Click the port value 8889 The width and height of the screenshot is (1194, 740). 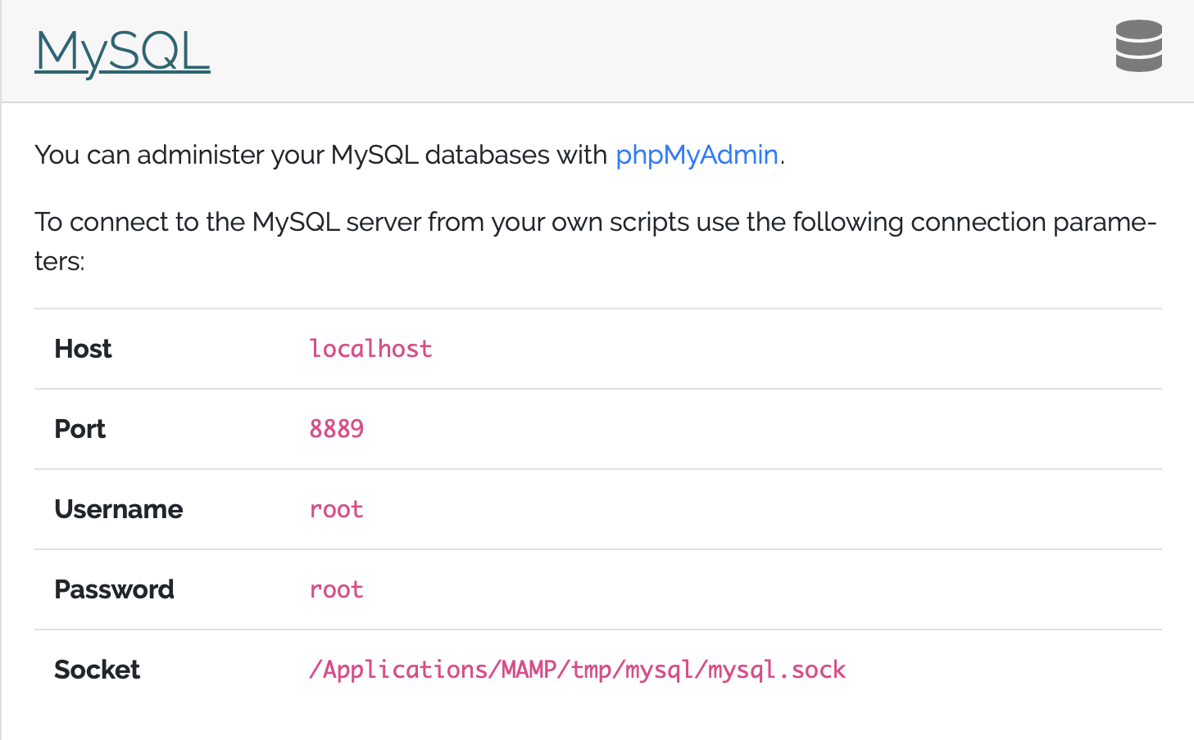click(337, 429)
